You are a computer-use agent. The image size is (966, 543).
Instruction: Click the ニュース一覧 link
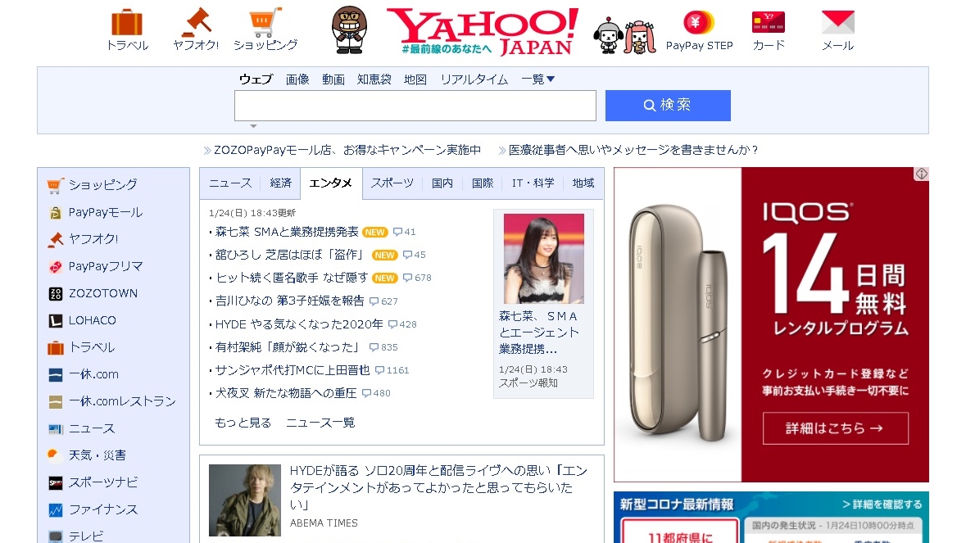pyautogui.click(x=320, y=423)
